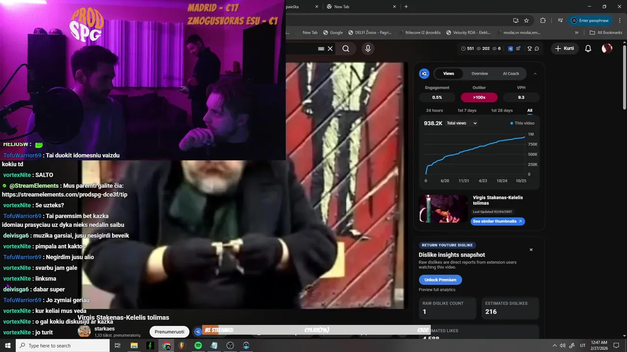Expand hidden bookmarks with double chevron
This screenshot has width=627, height=352.
[577, 33]
